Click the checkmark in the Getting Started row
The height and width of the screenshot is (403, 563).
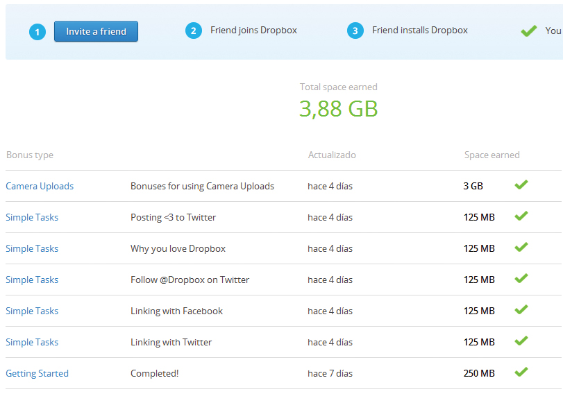tap(521, 372)
